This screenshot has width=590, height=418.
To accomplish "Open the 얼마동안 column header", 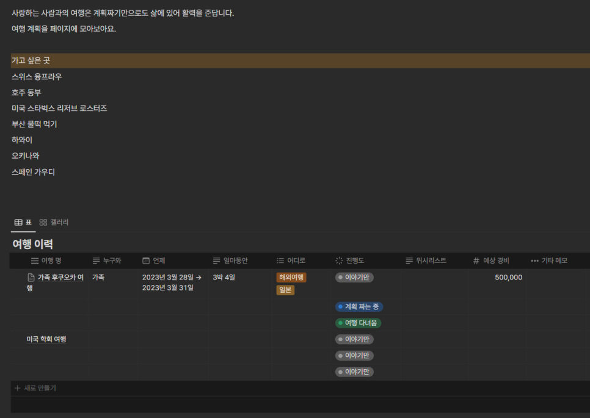I will click(x=240, y=261).
